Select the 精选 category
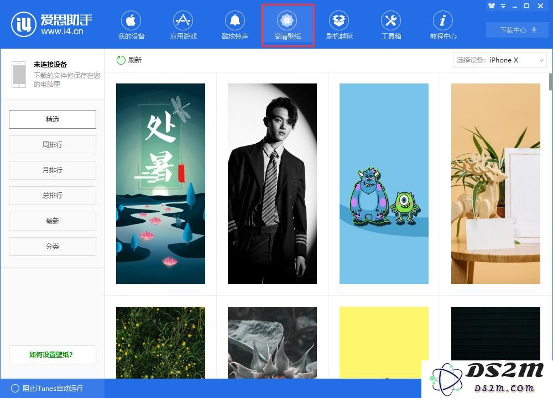Image resolution: width=553 pixels, height=398 pixels. (53, 119)
